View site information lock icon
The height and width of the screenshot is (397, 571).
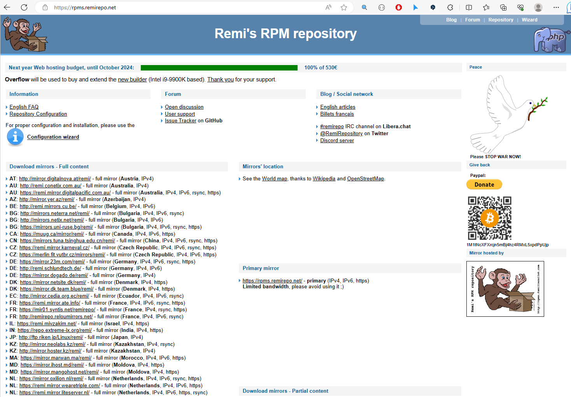click(45, 7)
